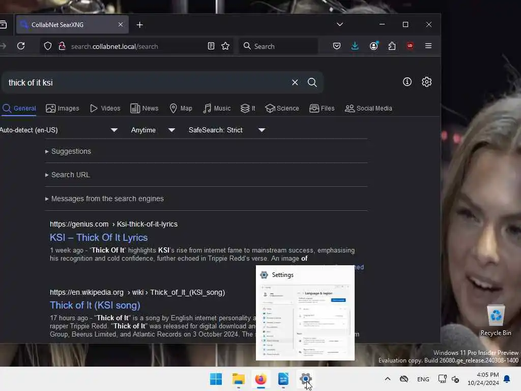Switch to Social Media category
This screenshot has width=521, height=391.
[x=368, y=108]
